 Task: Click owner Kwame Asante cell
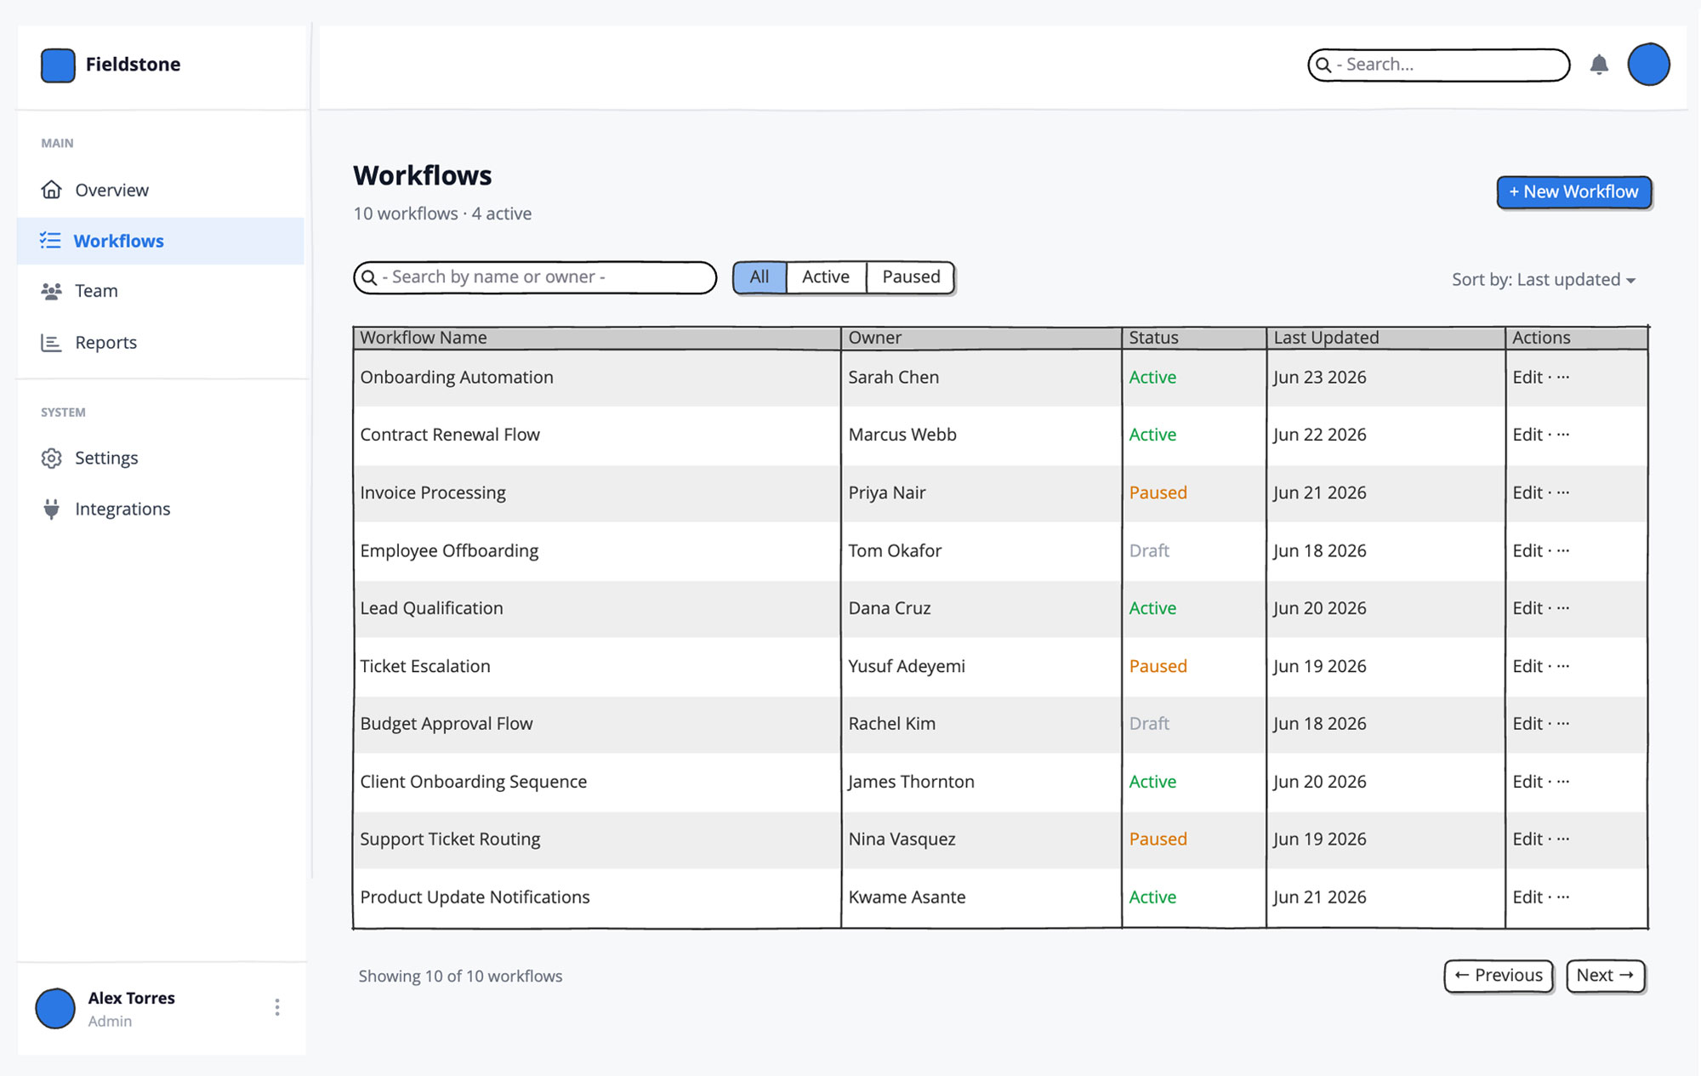coord(981,897)
